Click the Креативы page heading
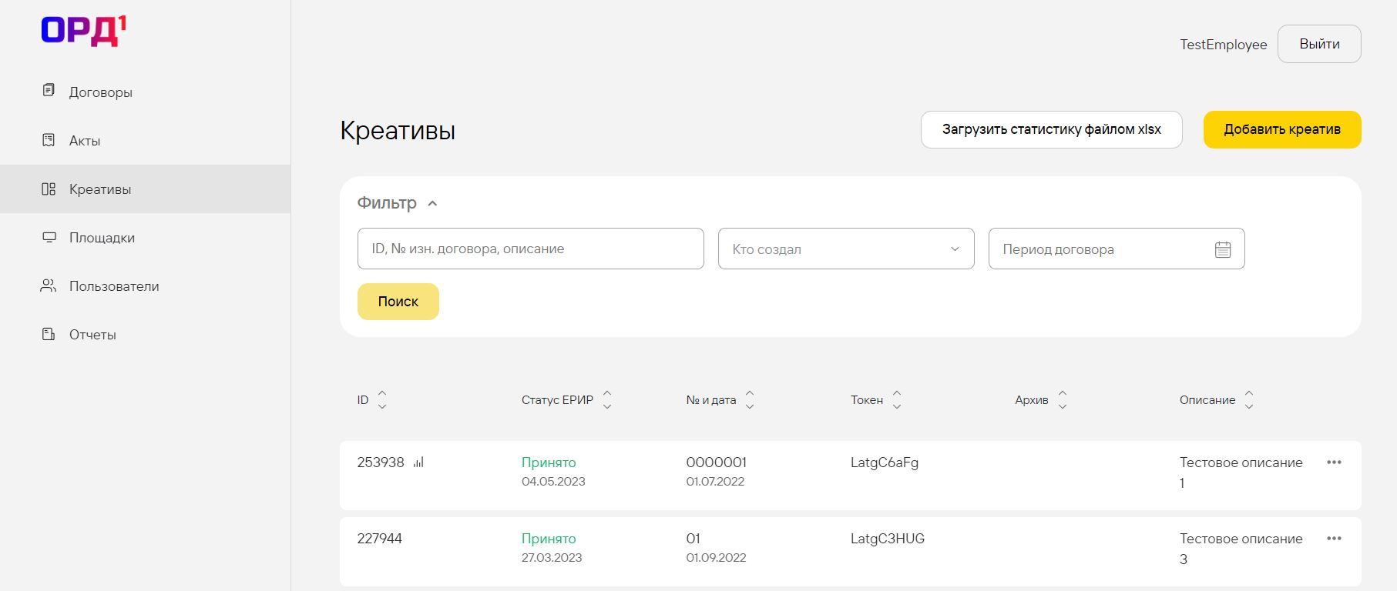This screenshot has width=1397, height=591. [398, 130]
